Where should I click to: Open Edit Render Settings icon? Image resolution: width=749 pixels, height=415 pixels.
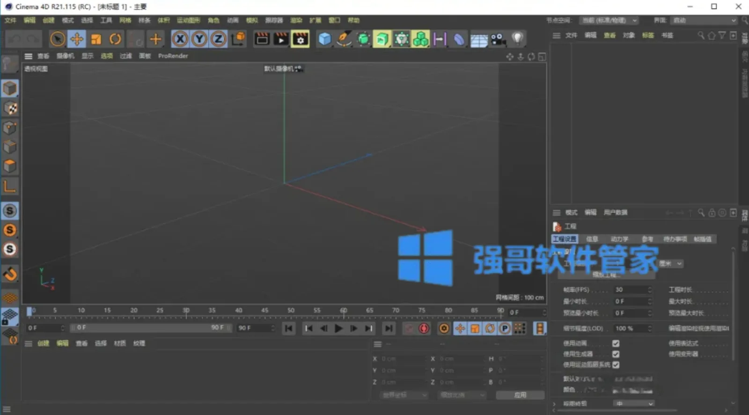pyautogui.click(x=301, y=39)
